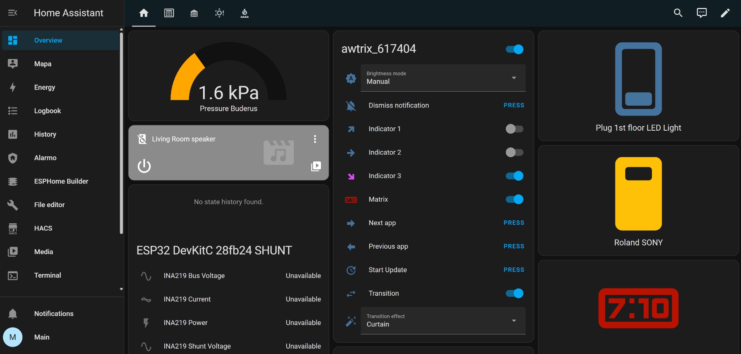The image size is (741, 354).
Task: Switch to the calendar grid view tab
Action: click(169, 13)
